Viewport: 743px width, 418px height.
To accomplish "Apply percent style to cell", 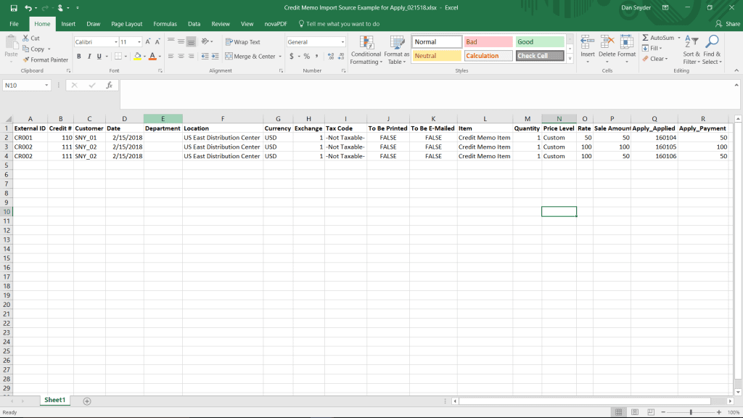I will (x=306, y=57).
